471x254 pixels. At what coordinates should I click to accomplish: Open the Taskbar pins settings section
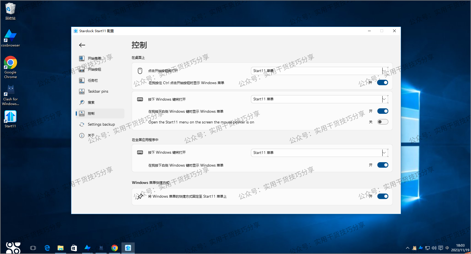coord(98,91)
